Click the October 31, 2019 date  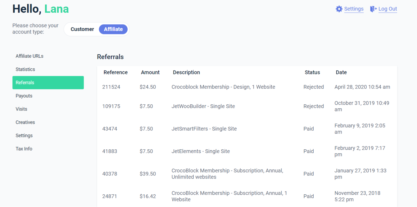click(x=362, y=106)
